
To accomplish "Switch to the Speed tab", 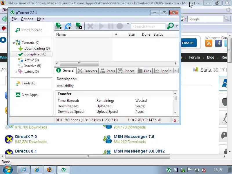I will (161, 71).
